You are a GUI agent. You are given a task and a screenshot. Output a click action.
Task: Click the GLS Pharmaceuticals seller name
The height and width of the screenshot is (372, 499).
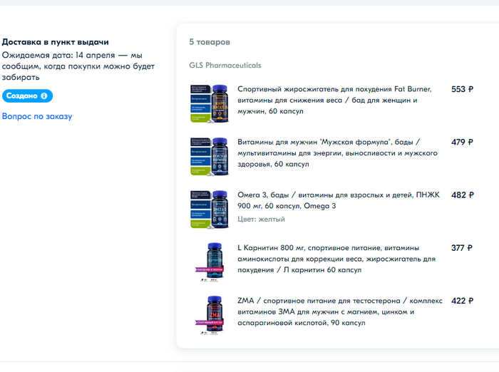(x=225, y=66)
